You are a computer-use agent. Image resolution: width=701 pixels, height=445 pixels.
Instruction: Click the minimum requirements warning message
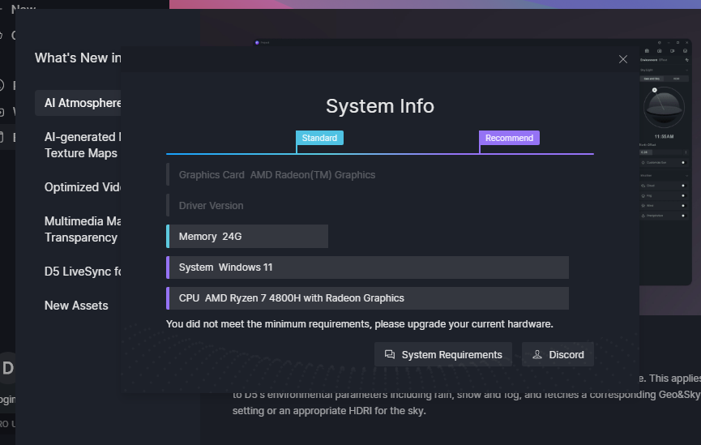pos(360,323)
